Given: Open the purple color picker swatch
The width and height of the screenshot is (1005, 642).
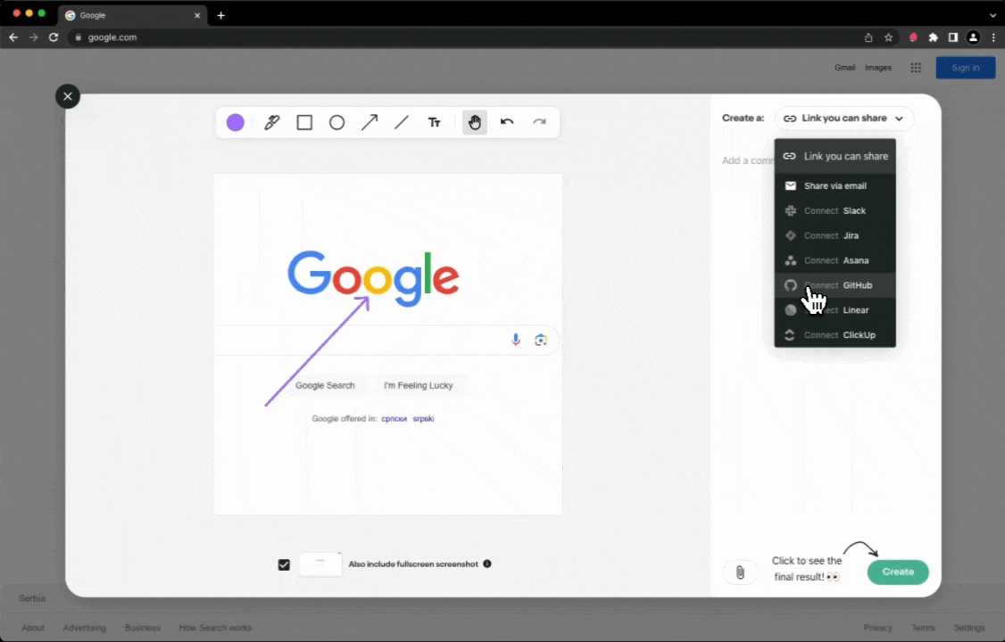Looking at the screenshot, I should click(236, 123).
